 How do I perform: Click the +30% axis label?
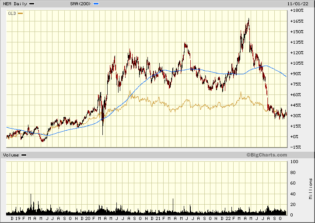coord(295,115)
